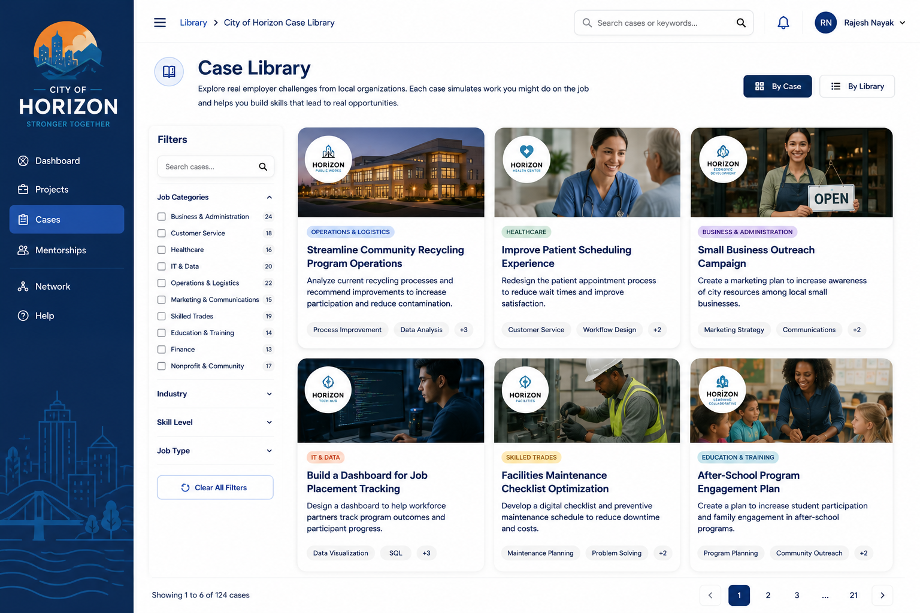Go to page 3

[797, 595]
